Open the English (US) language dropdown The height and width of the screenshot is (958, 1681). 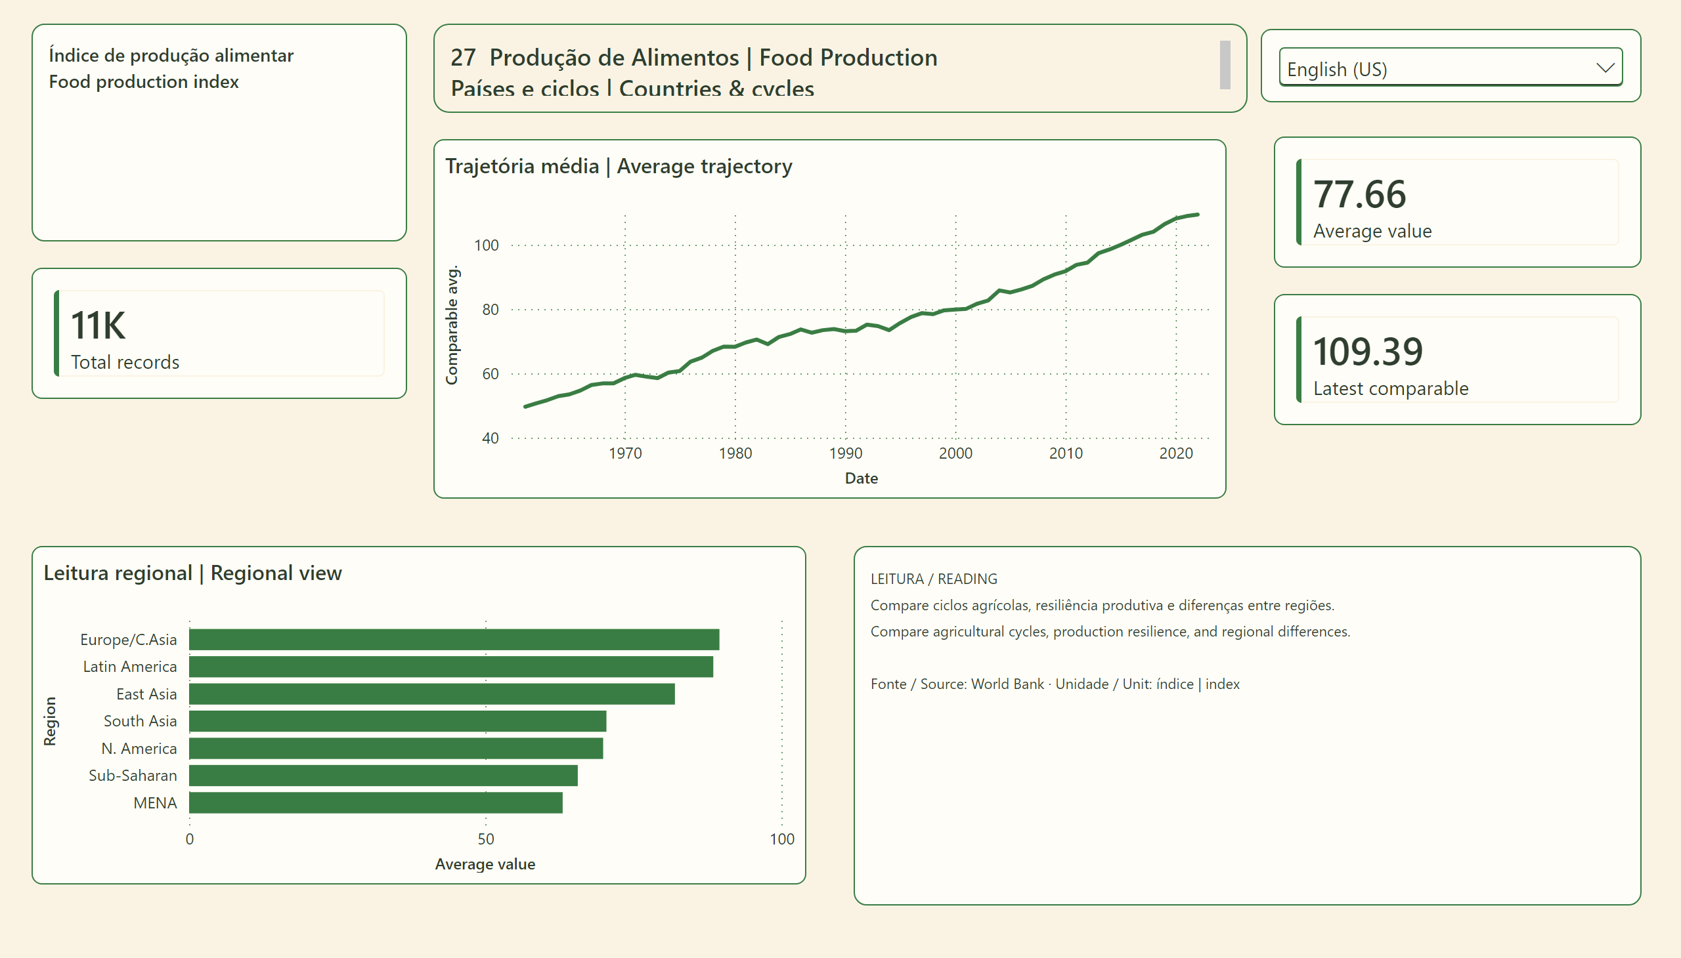(1450, 67)
